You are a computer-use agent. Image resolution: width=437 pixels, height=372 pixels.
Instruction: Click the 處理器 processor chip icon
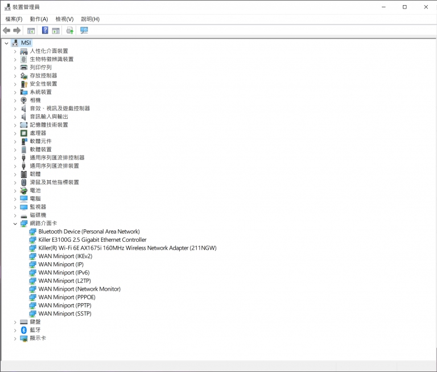(24, 133)
